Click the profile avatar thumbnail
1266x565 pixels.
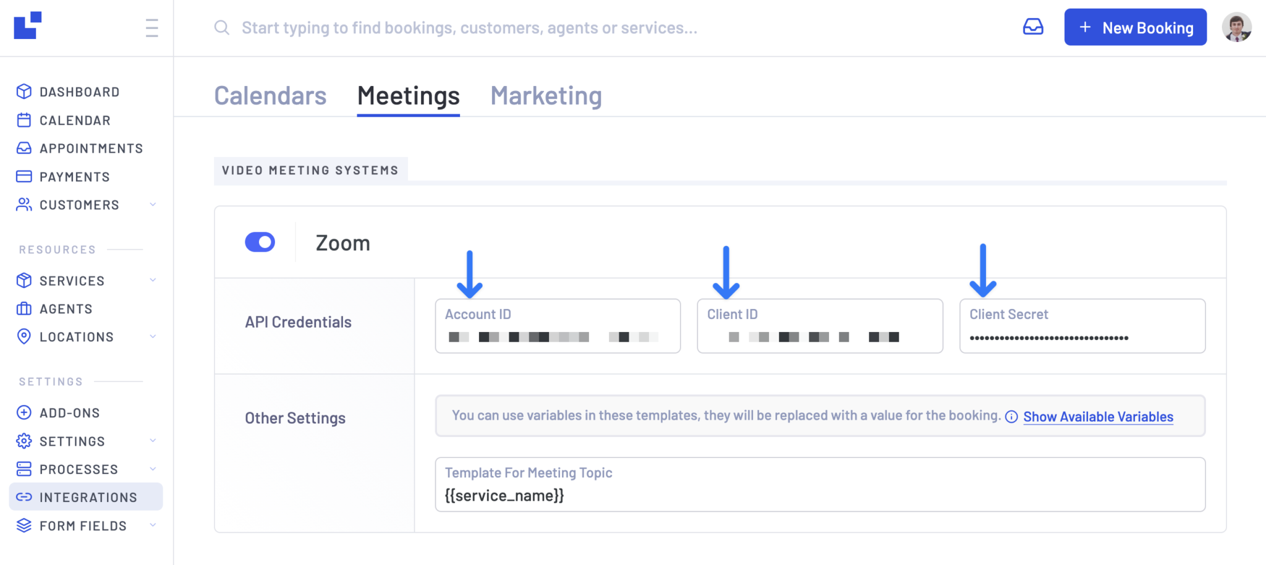(x=1238, y=27)
